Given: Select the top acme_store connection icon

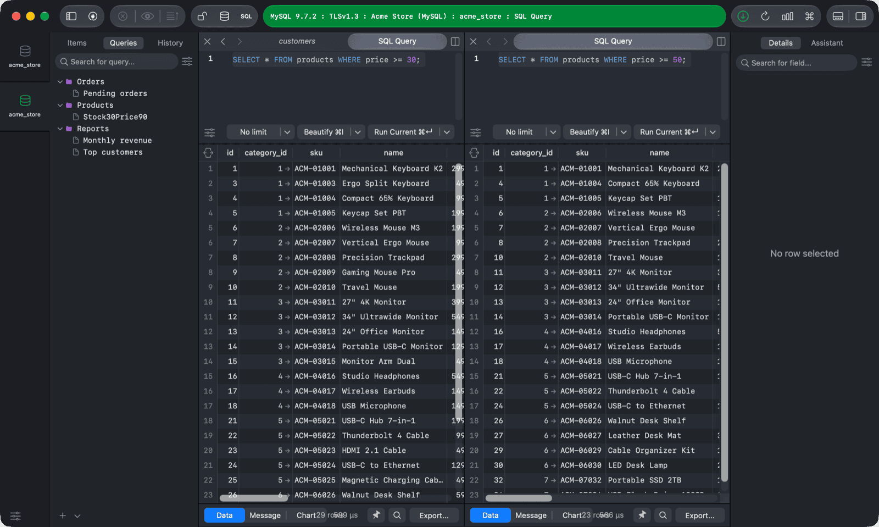Looking at the screenshot, I should (25, 56).
